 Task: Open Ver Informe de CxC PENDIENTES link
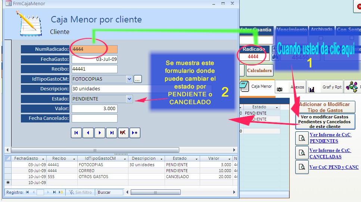(x=330, y=138)
